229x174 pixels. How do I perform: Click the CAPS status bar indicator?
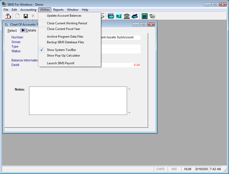click(x=160, y=169)
